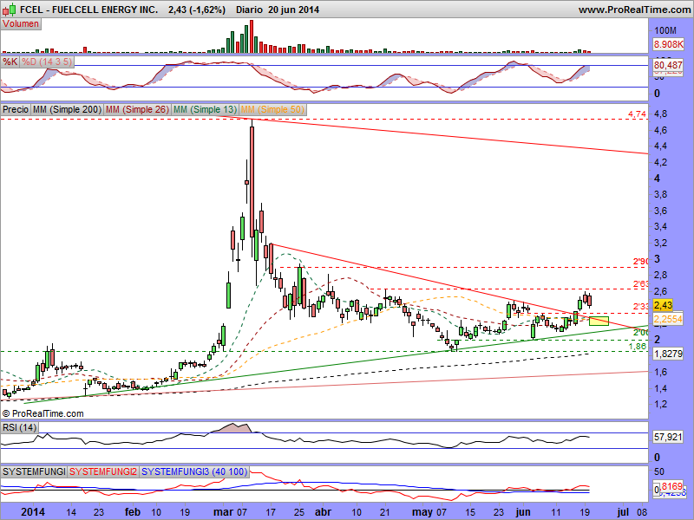Image resolution: width=694 pixels, height=520 pixels.
Task: Click the 2014 label on the date axis
Action: click(x=33, y=512)
